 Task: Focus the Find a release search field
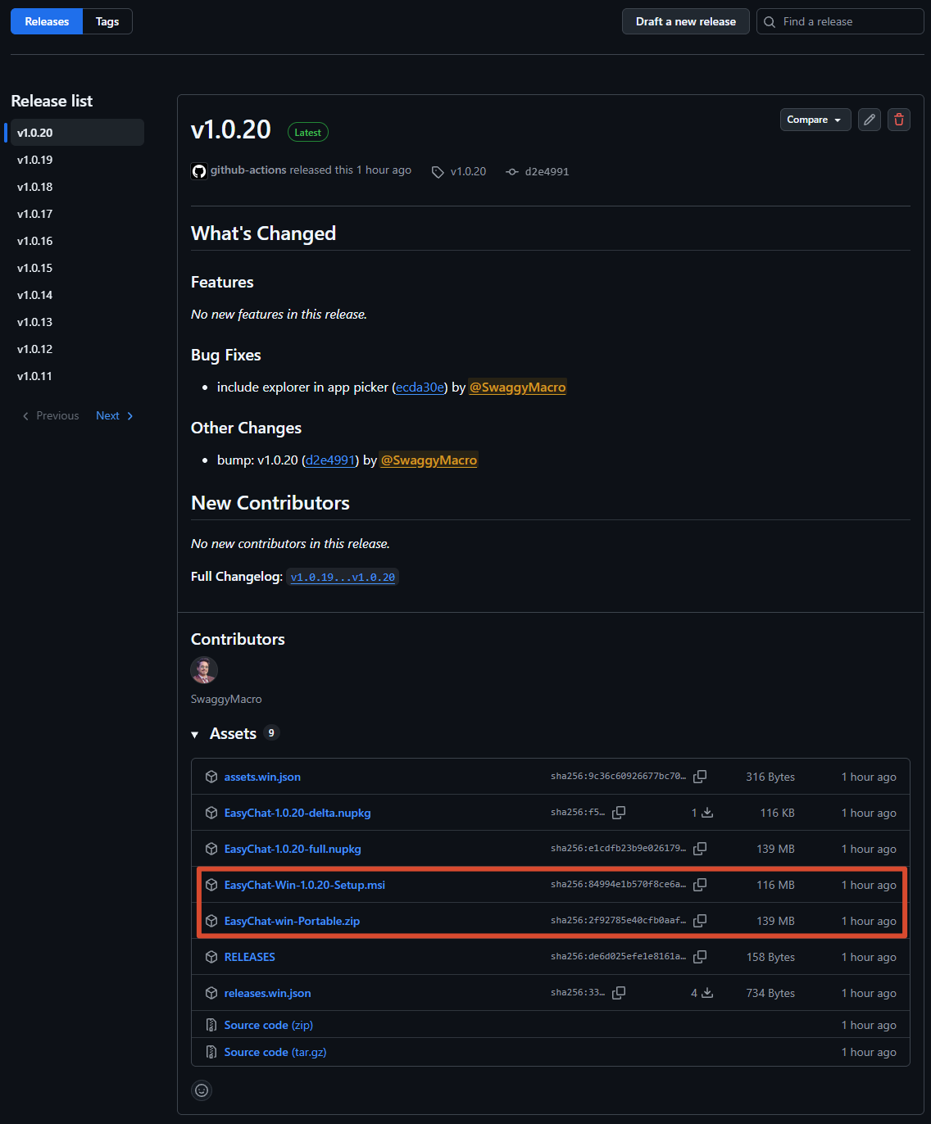click(x=840, y=21)
